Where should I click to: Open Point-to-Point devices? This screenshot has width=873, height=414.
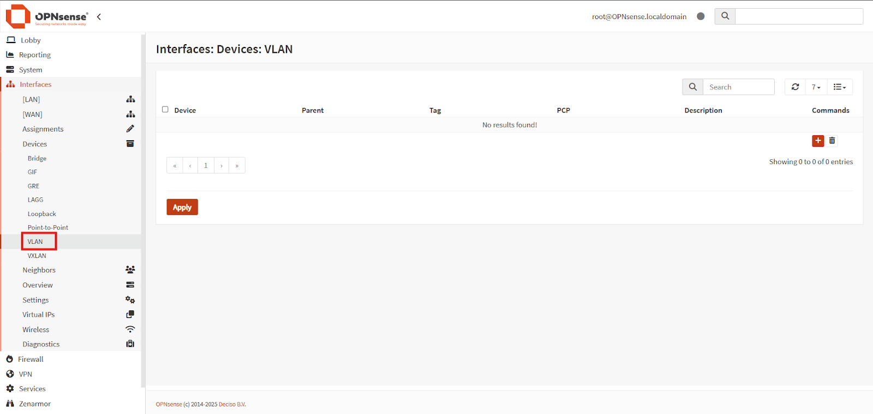(x=48, y=227)
